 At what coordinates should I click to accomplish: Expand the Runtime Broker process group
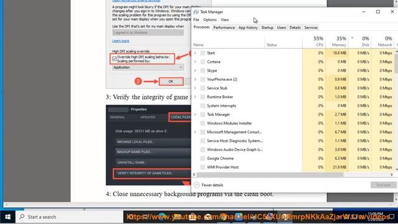[x=195, y=97]
